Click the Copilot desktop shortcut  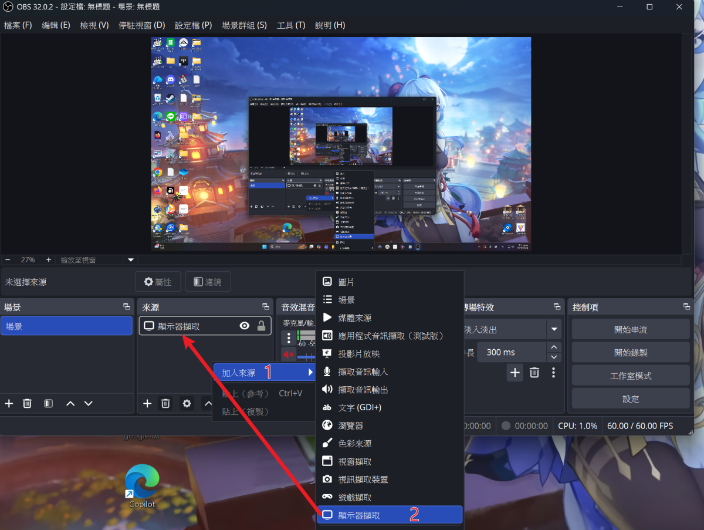142,486
